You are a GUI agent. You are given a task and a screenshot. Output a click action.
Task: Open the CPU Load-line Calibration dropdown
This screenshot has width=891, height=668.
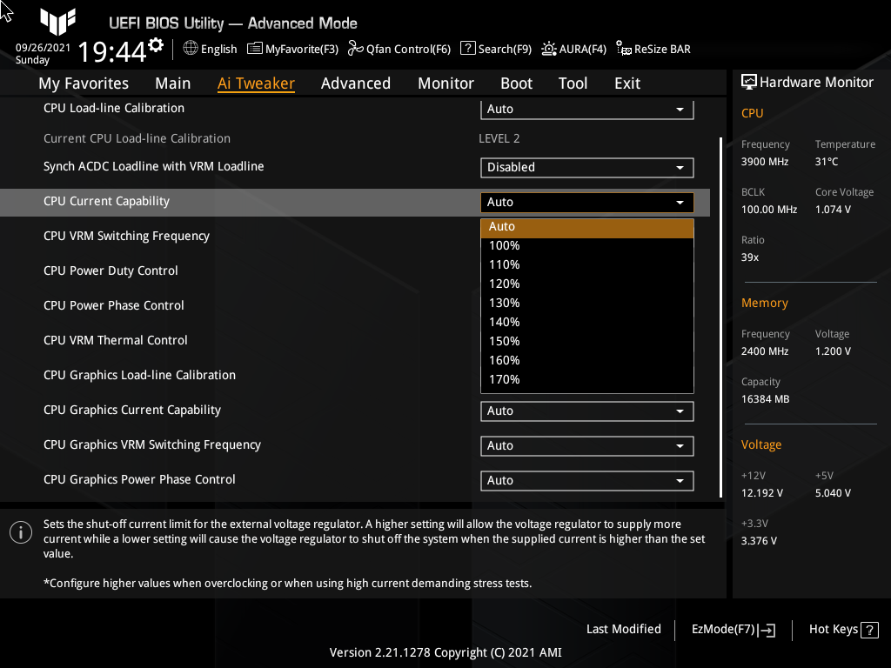point(586,109)
